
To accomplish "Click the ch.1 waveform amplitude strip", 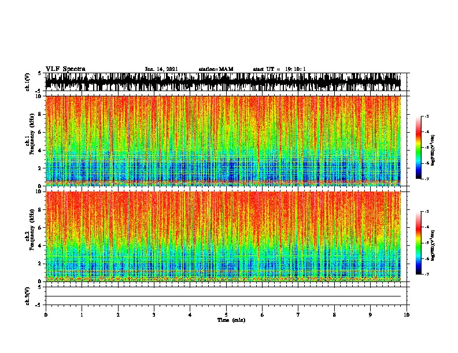I will 223,82.
